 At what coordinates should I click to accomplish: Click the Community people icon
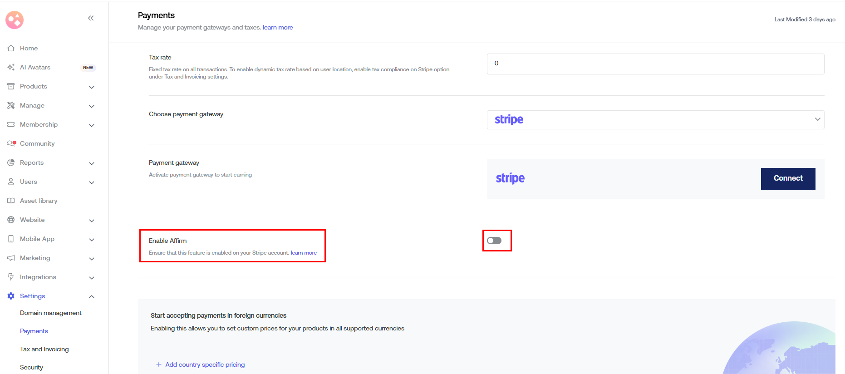pos(11,143)
